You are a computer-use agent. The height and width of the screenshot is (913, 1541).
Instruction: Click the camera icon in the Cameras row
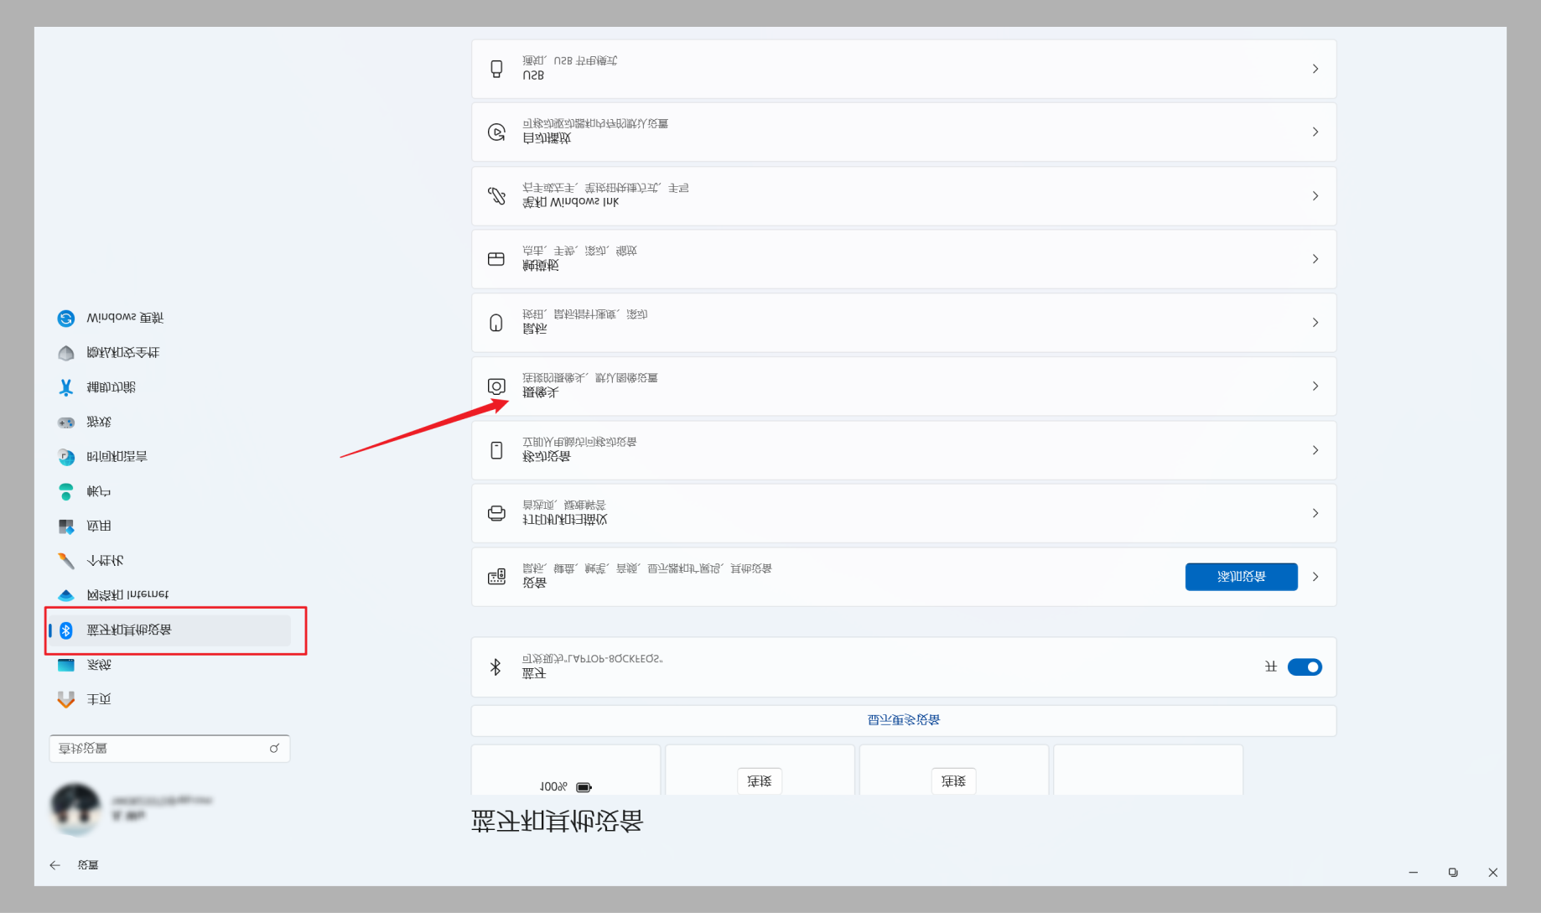(x=496, y=386)
